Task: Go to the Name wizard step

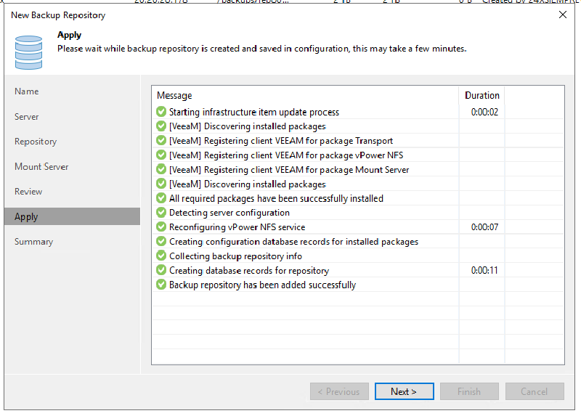Action: pyautogui.click(x=27, y=91)
